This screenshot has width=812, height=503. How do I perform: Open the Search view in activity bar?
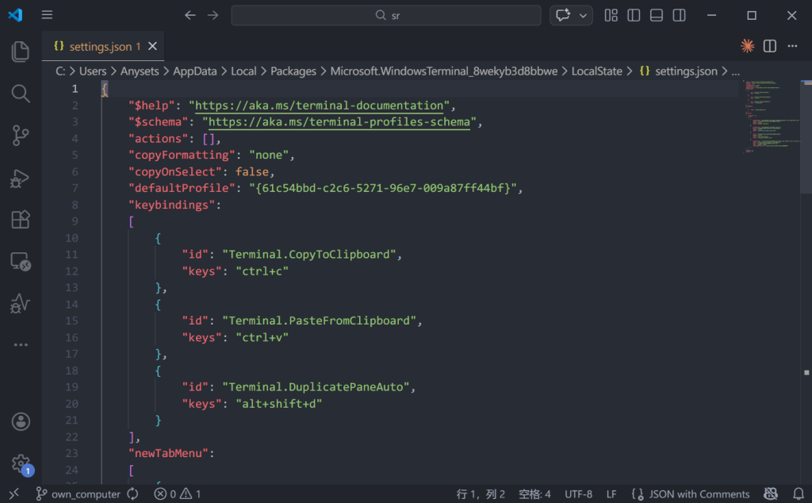pyautogui.click(x=21, y=94)
